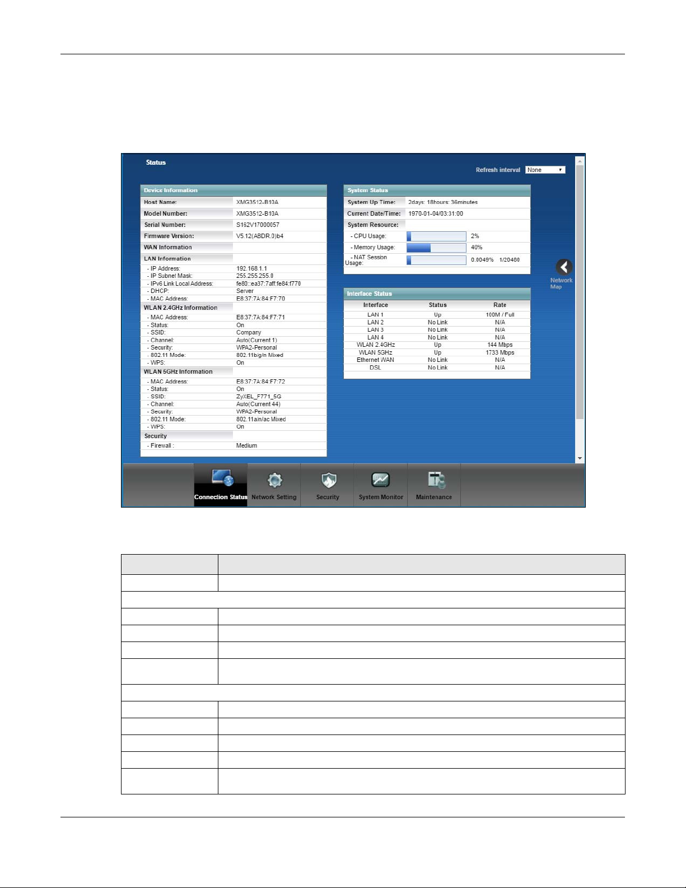Click the NAT Session Usage bar
This screenshot has height=888, width=686.
436,260
